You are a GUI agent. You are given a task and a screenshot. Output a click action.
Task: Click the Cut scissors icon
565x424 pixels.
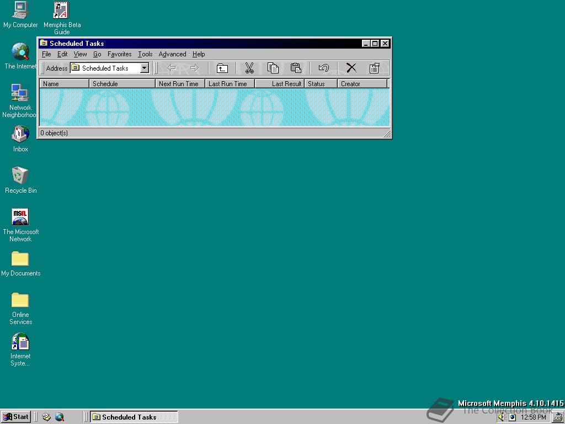pos(249,68)
